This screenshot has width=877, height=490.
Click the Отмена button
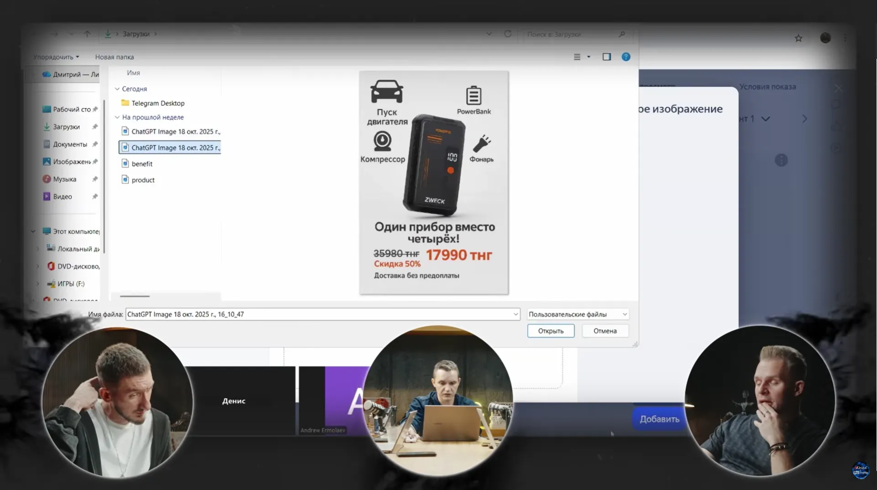click(x=605, y=331)
